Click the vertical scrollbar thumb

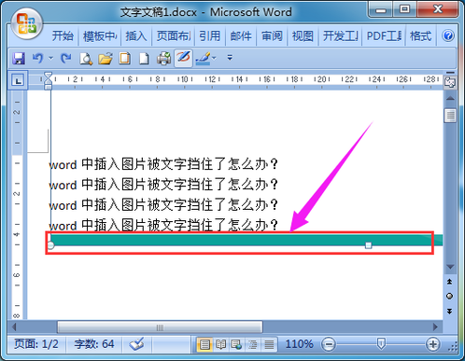pos(450,116)
